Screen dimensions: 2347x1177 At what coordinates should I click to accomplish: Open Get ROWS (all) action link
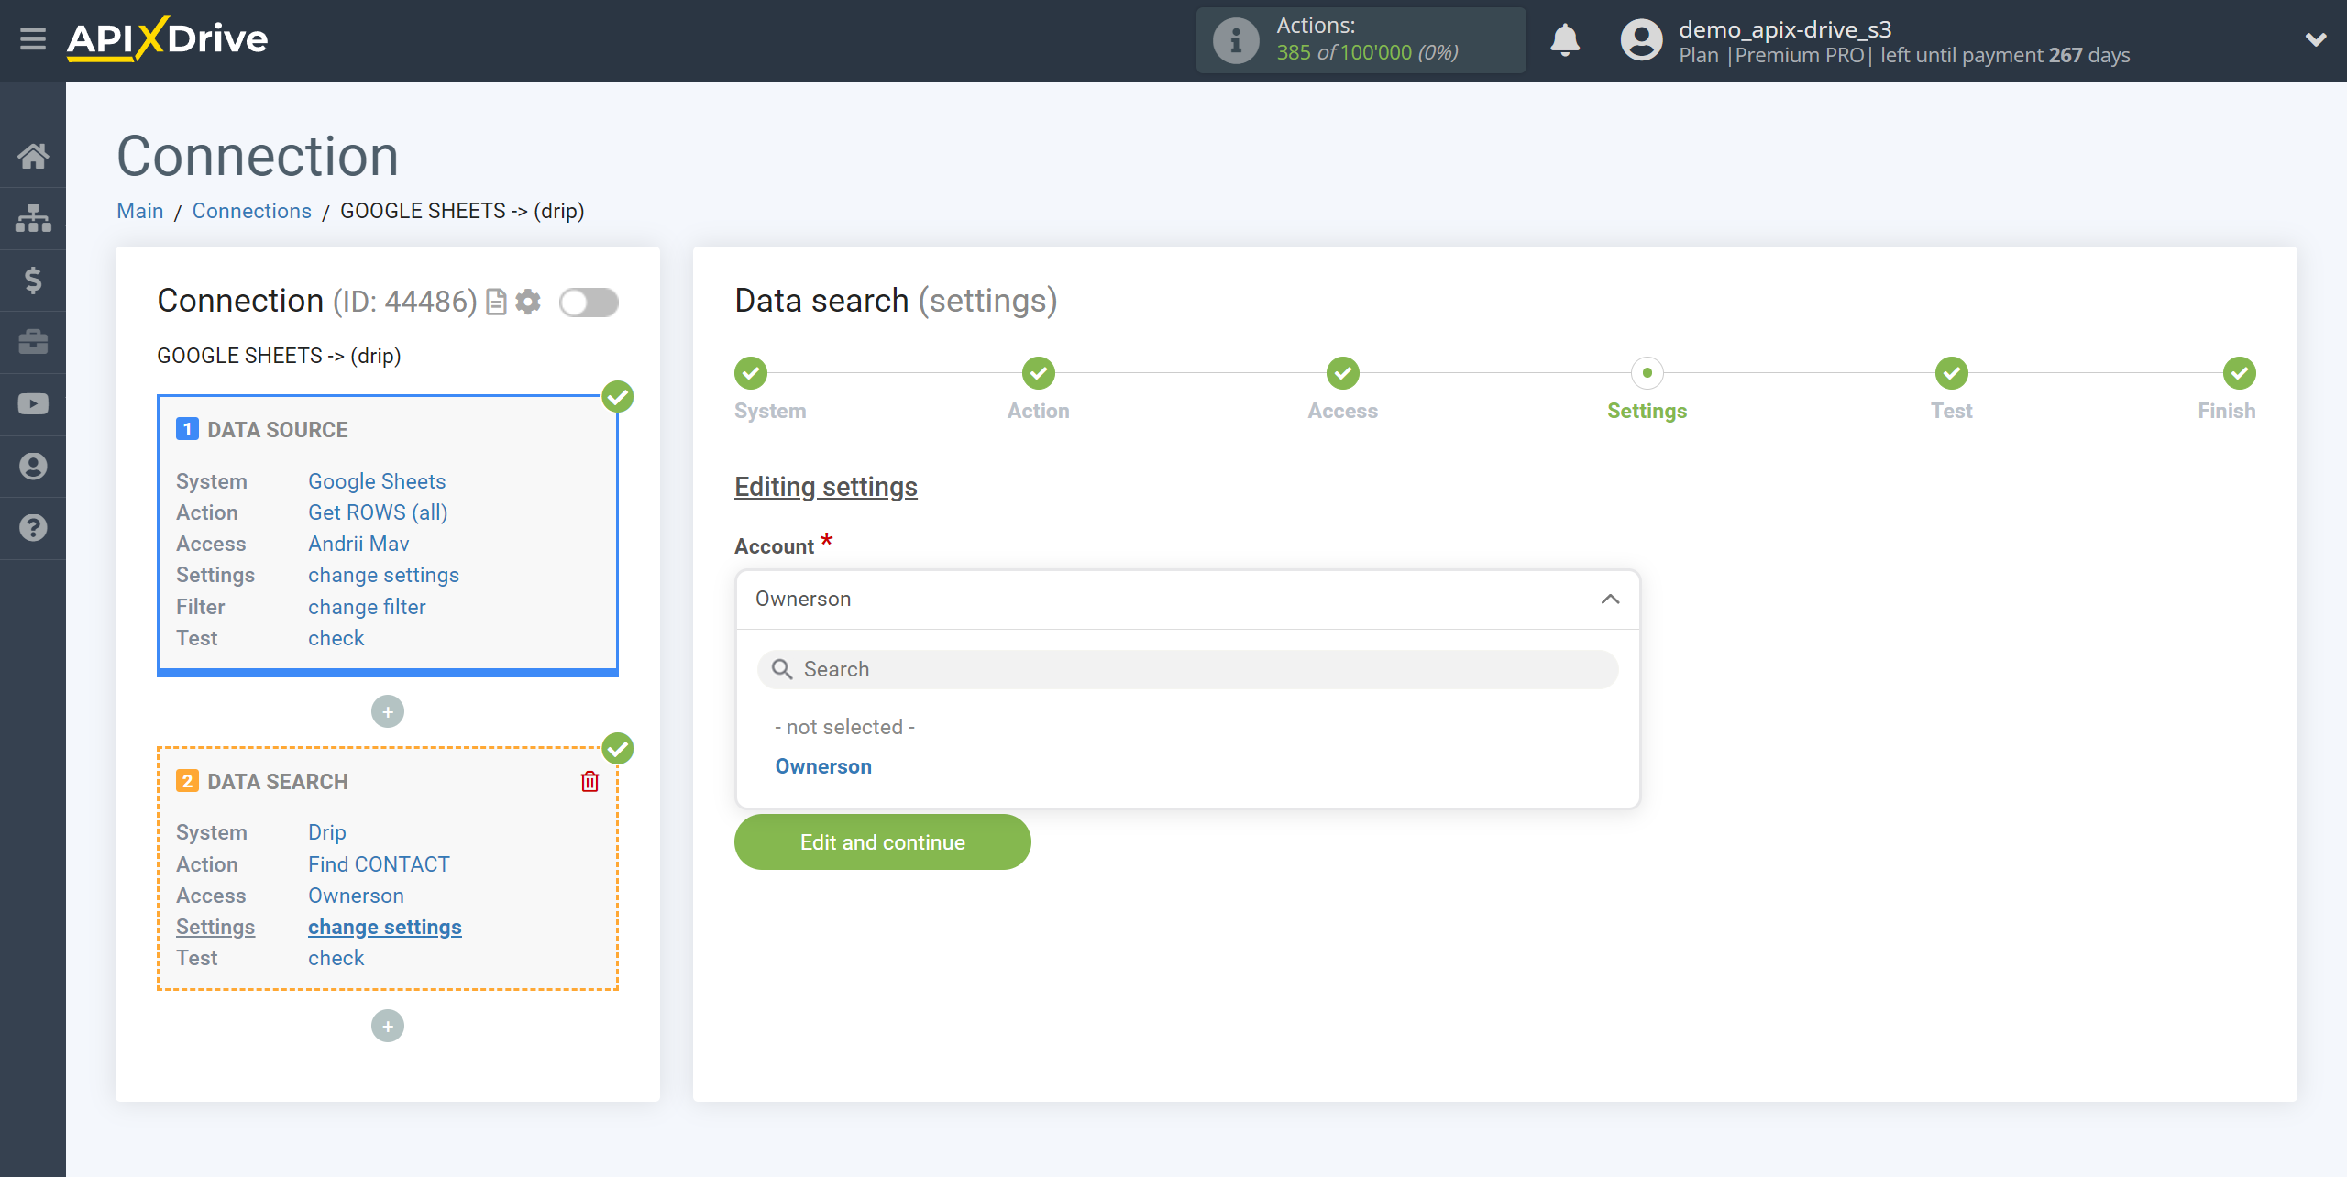[378, 512]
